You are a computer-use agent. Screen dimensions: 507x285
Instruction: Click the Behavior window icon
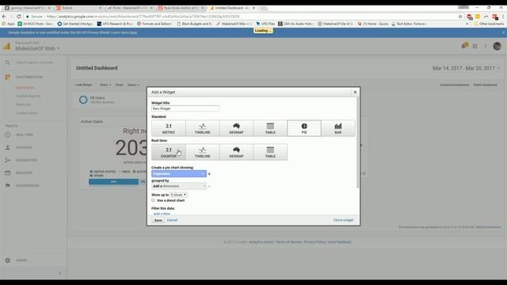tap(8, 173)
